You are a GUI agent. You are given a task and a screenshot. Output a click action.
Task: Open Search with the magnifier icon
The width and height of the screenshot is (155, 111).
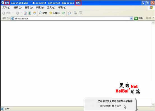click(40, 13)
